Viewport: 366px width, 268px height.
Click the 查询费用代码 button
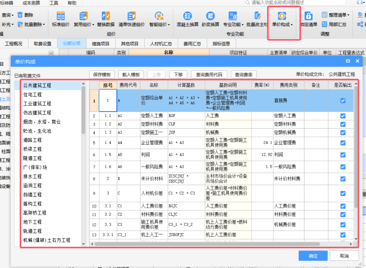coord(209,74)
